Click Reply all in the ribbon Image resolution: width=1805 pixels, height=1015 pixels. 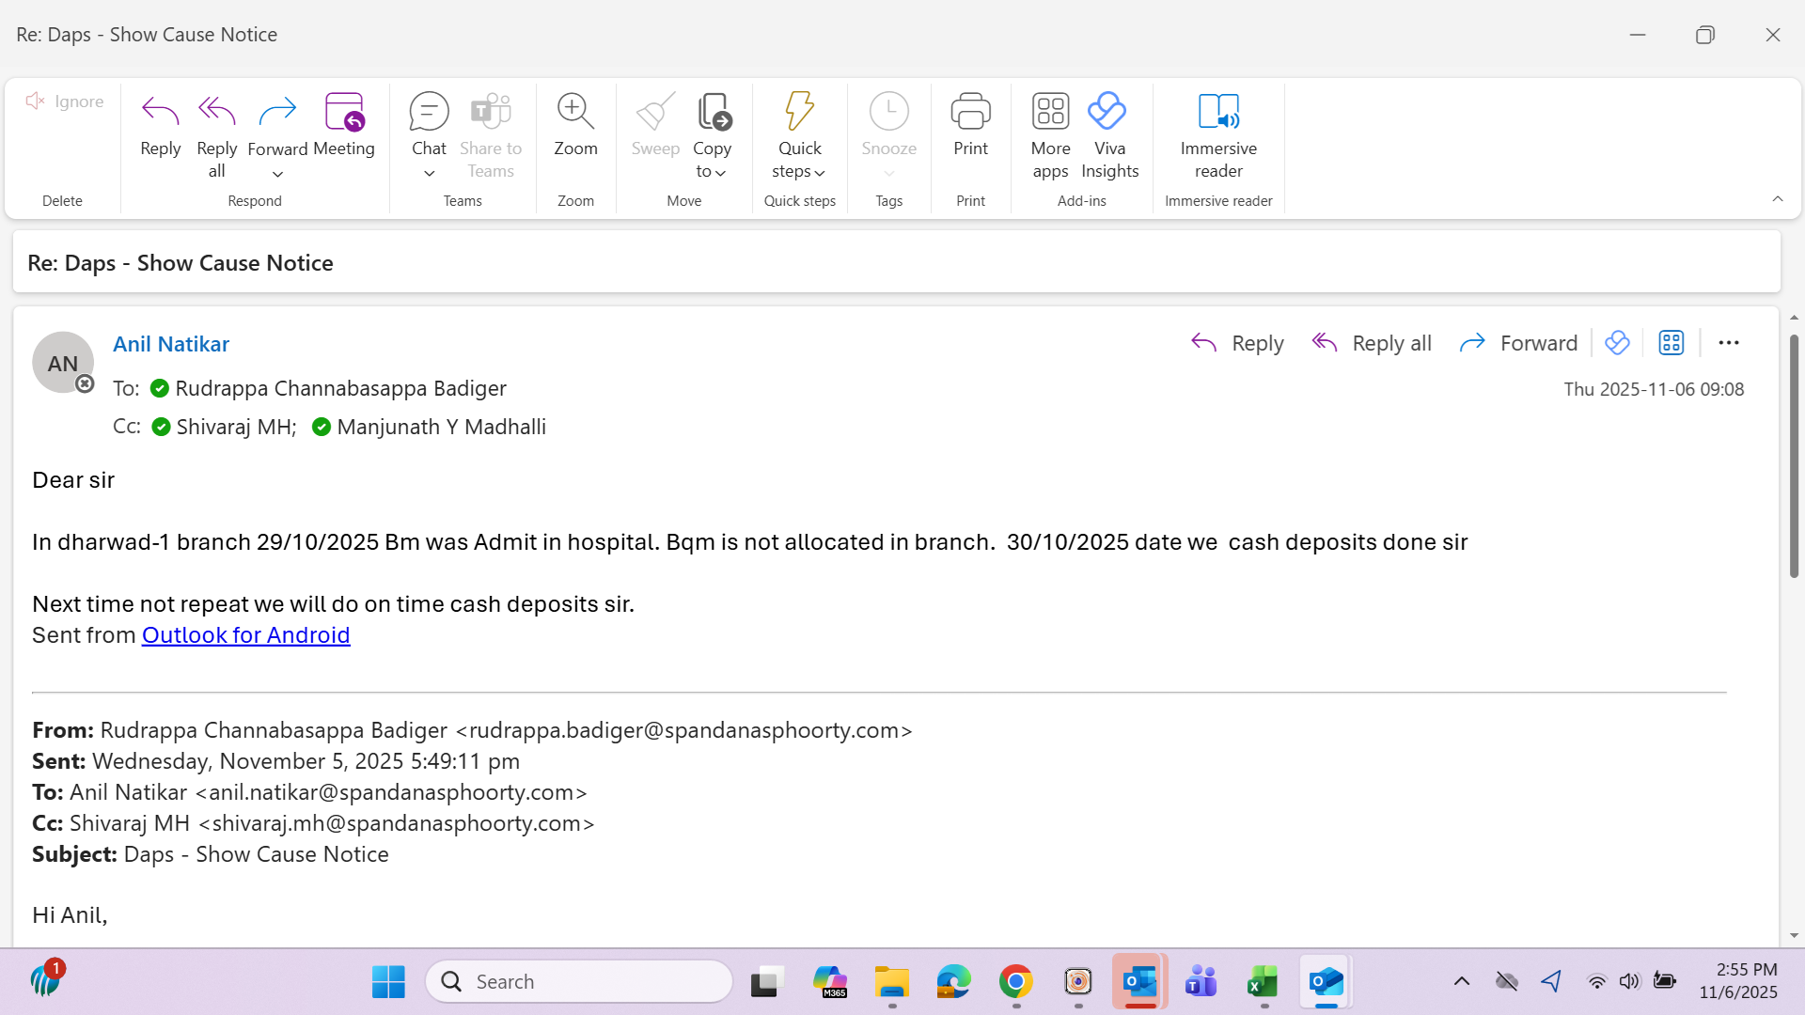tap(216, 113)
